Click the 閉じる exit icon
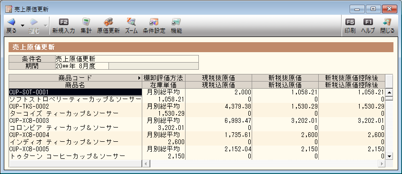Image resolution: width=402 pixels, height=174 pixels. click(x=387, y=22)
